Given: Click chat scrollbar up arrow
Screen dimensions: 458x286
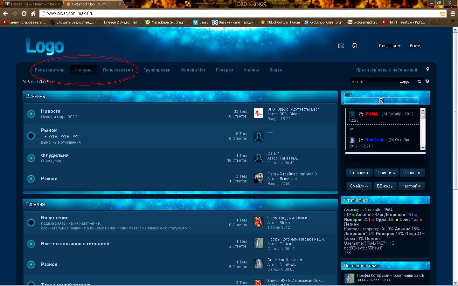Looking at the screenshot, I should [423, 111].
